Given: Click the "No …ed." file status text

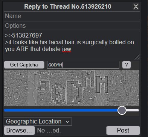Looking at the screenshot, I should click(49, 130).
